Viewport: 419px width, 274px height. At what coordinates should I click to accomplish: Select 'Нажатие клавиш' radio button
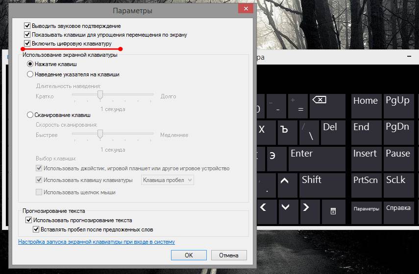point(30,64)
